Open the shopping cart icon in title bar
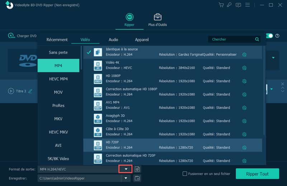 221,5
